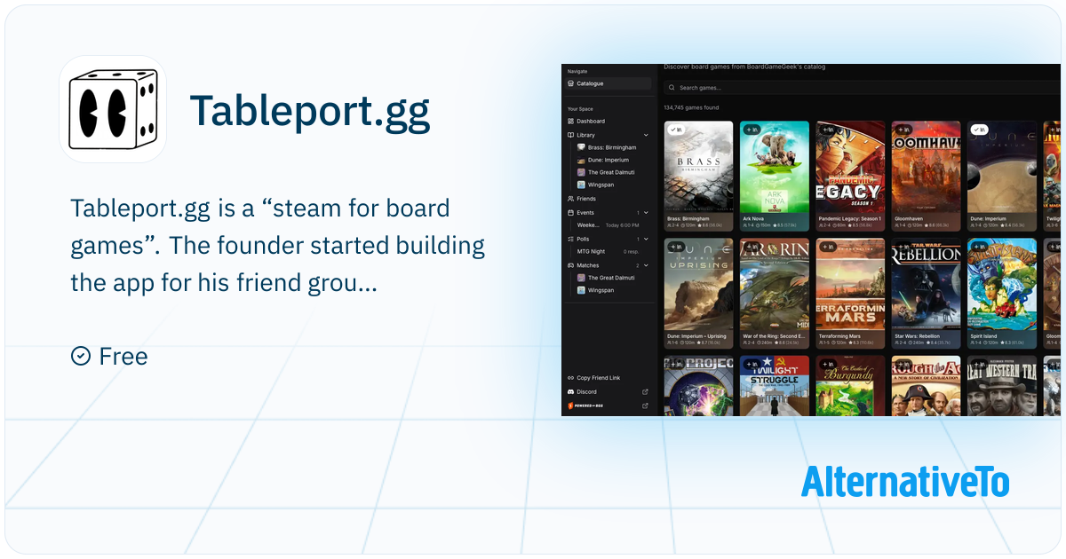Click the Polls list icon
Viewport: 1066px width, 559px height.
571,239
